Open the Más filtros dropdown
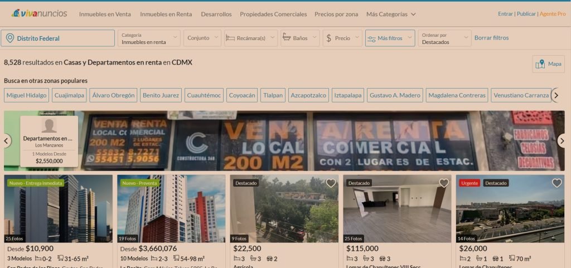 (x=390, y=38)
